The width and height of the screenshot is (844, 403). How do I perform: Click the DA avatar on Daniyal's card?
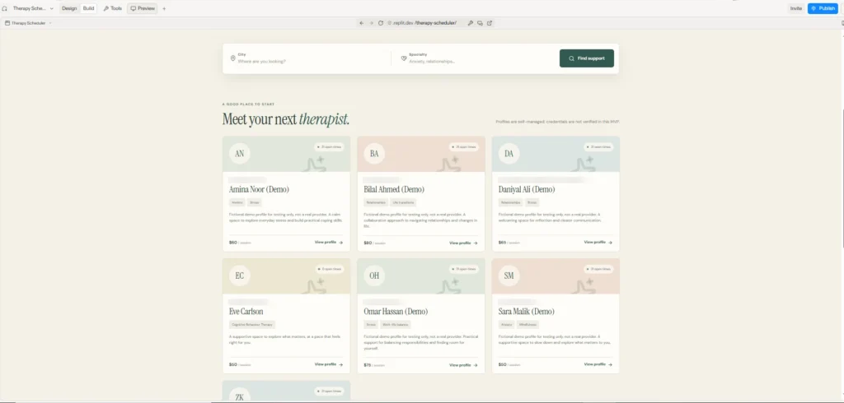click(509, 154)
